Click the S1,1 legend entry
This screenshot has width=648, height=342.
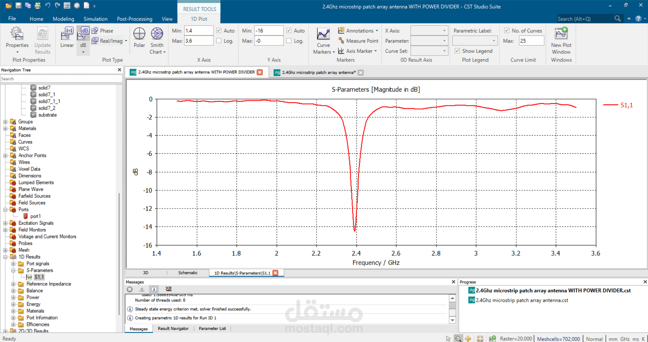[626, 105]
